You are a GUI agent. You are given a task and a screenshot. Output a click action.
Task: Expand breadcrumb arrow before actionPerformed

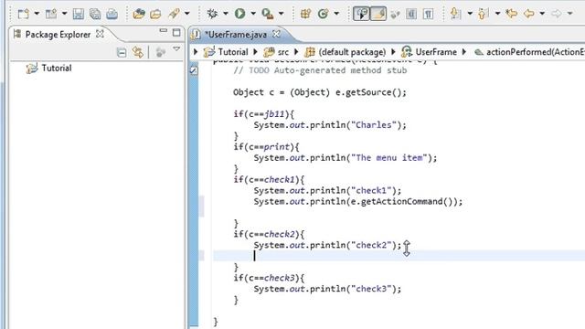pyautogui.click(x=464, y=52)
